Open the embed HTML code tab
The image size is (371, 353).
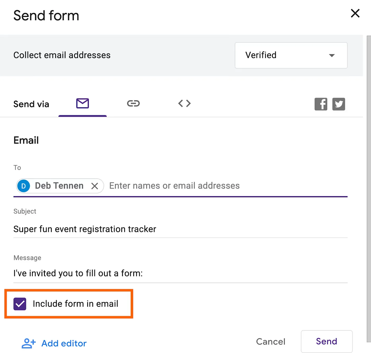click(x=184, y=103)
